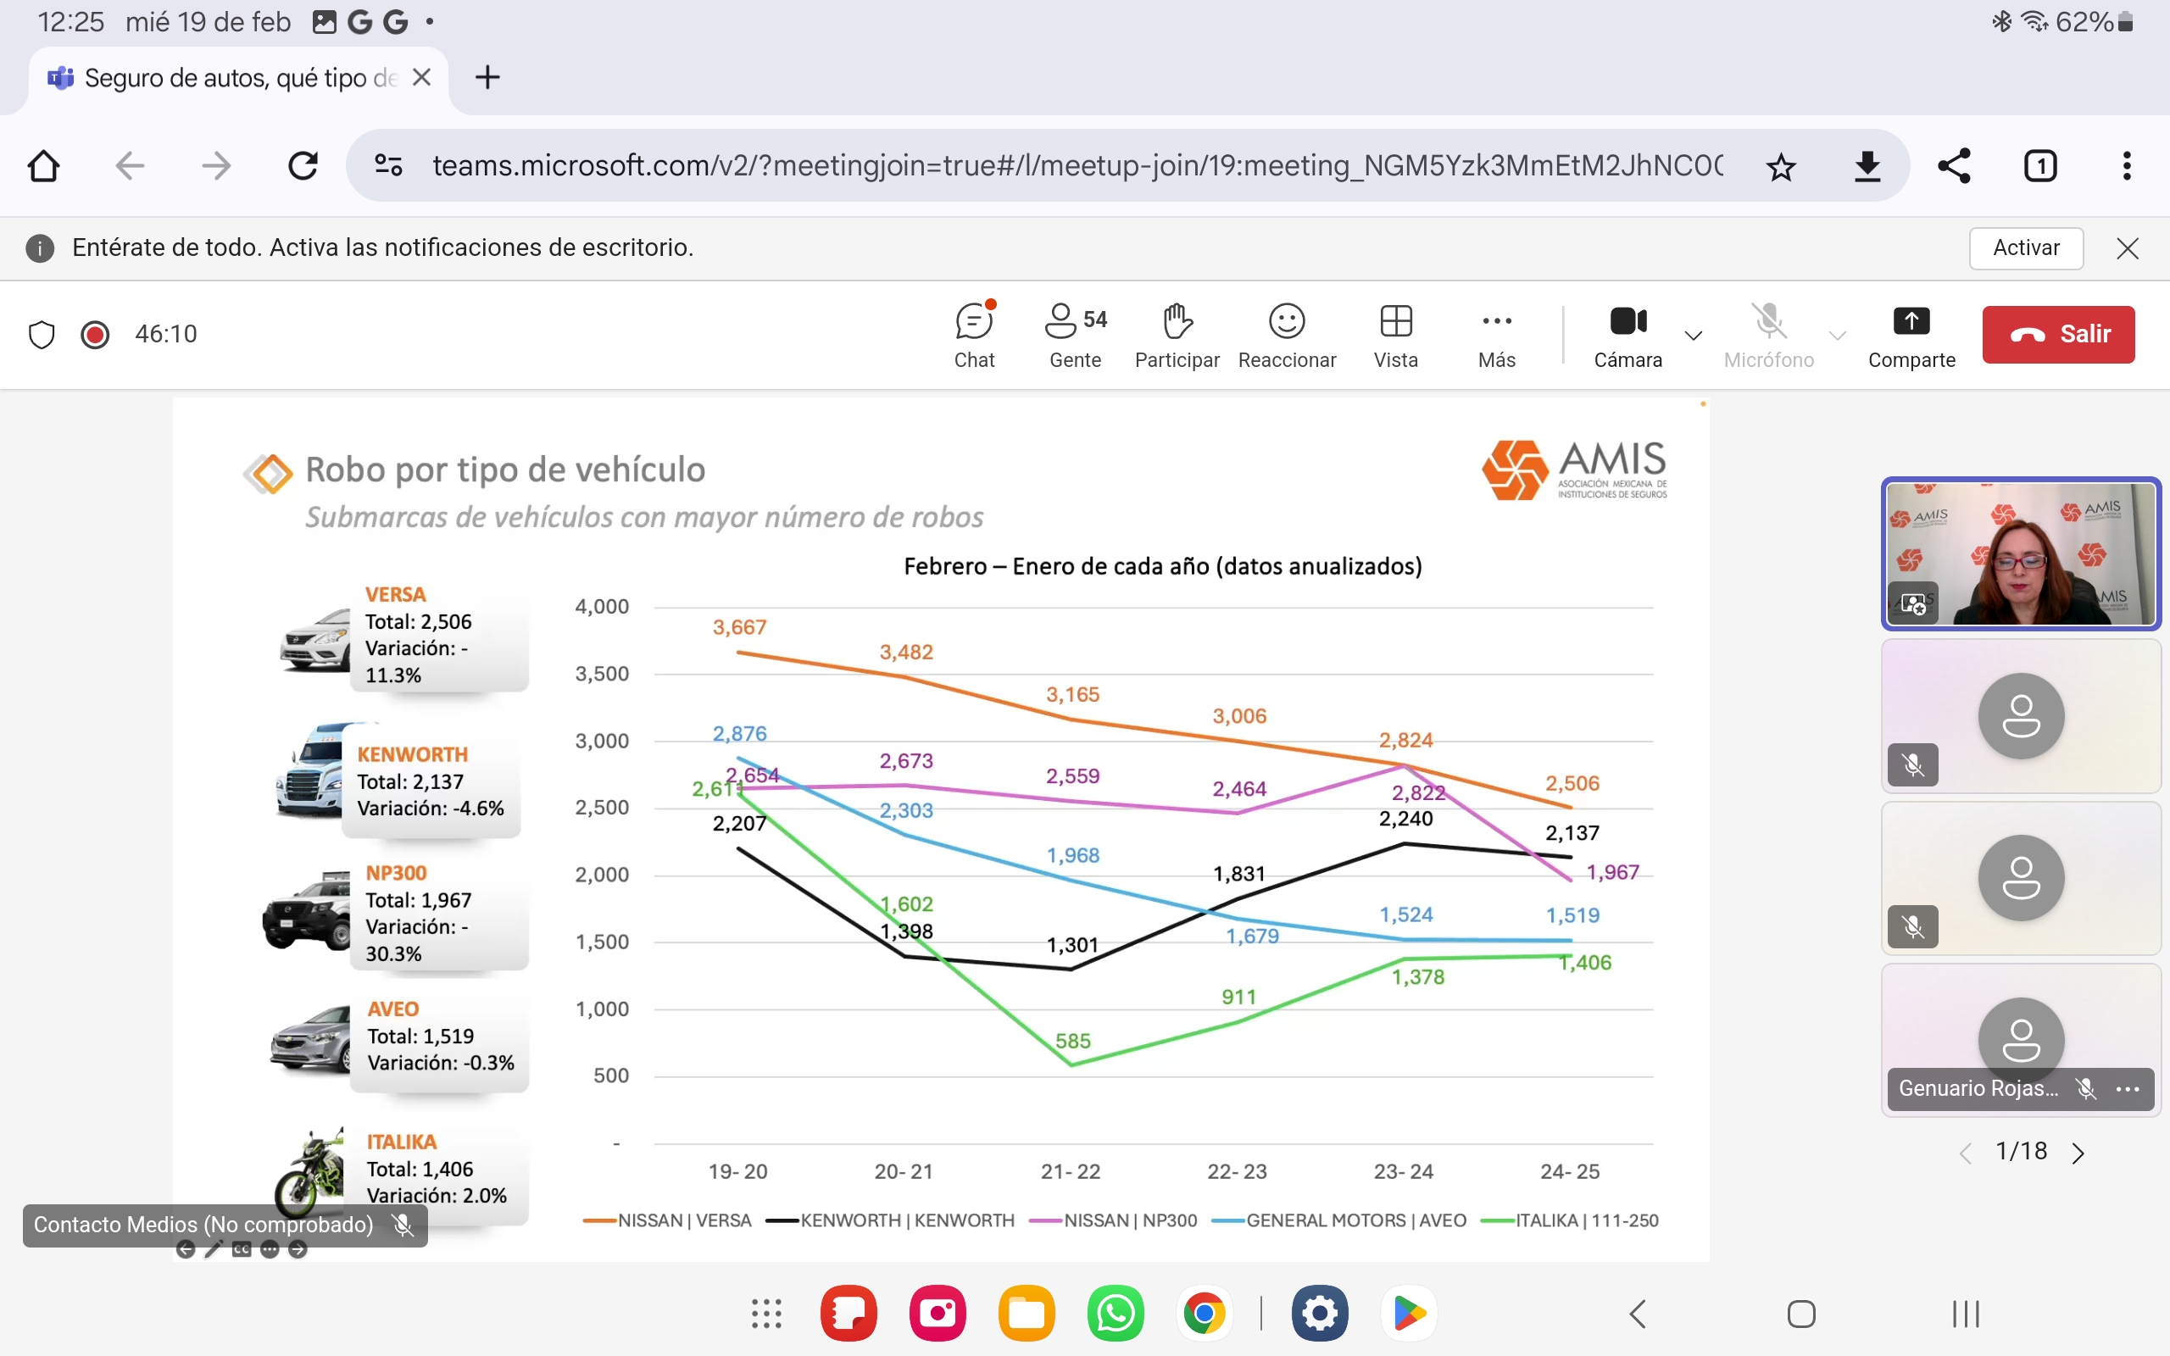Share the page via share icon
This screenshot has width=2170, height=1356.
(x=1954, y=166)
